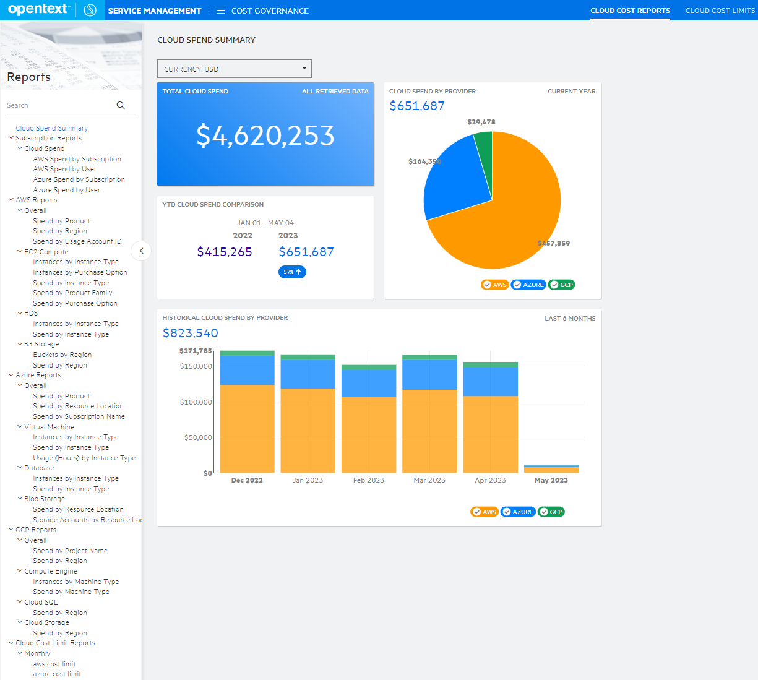Select the CLOUD COST REPORTS tab

[x=630, y=11]
